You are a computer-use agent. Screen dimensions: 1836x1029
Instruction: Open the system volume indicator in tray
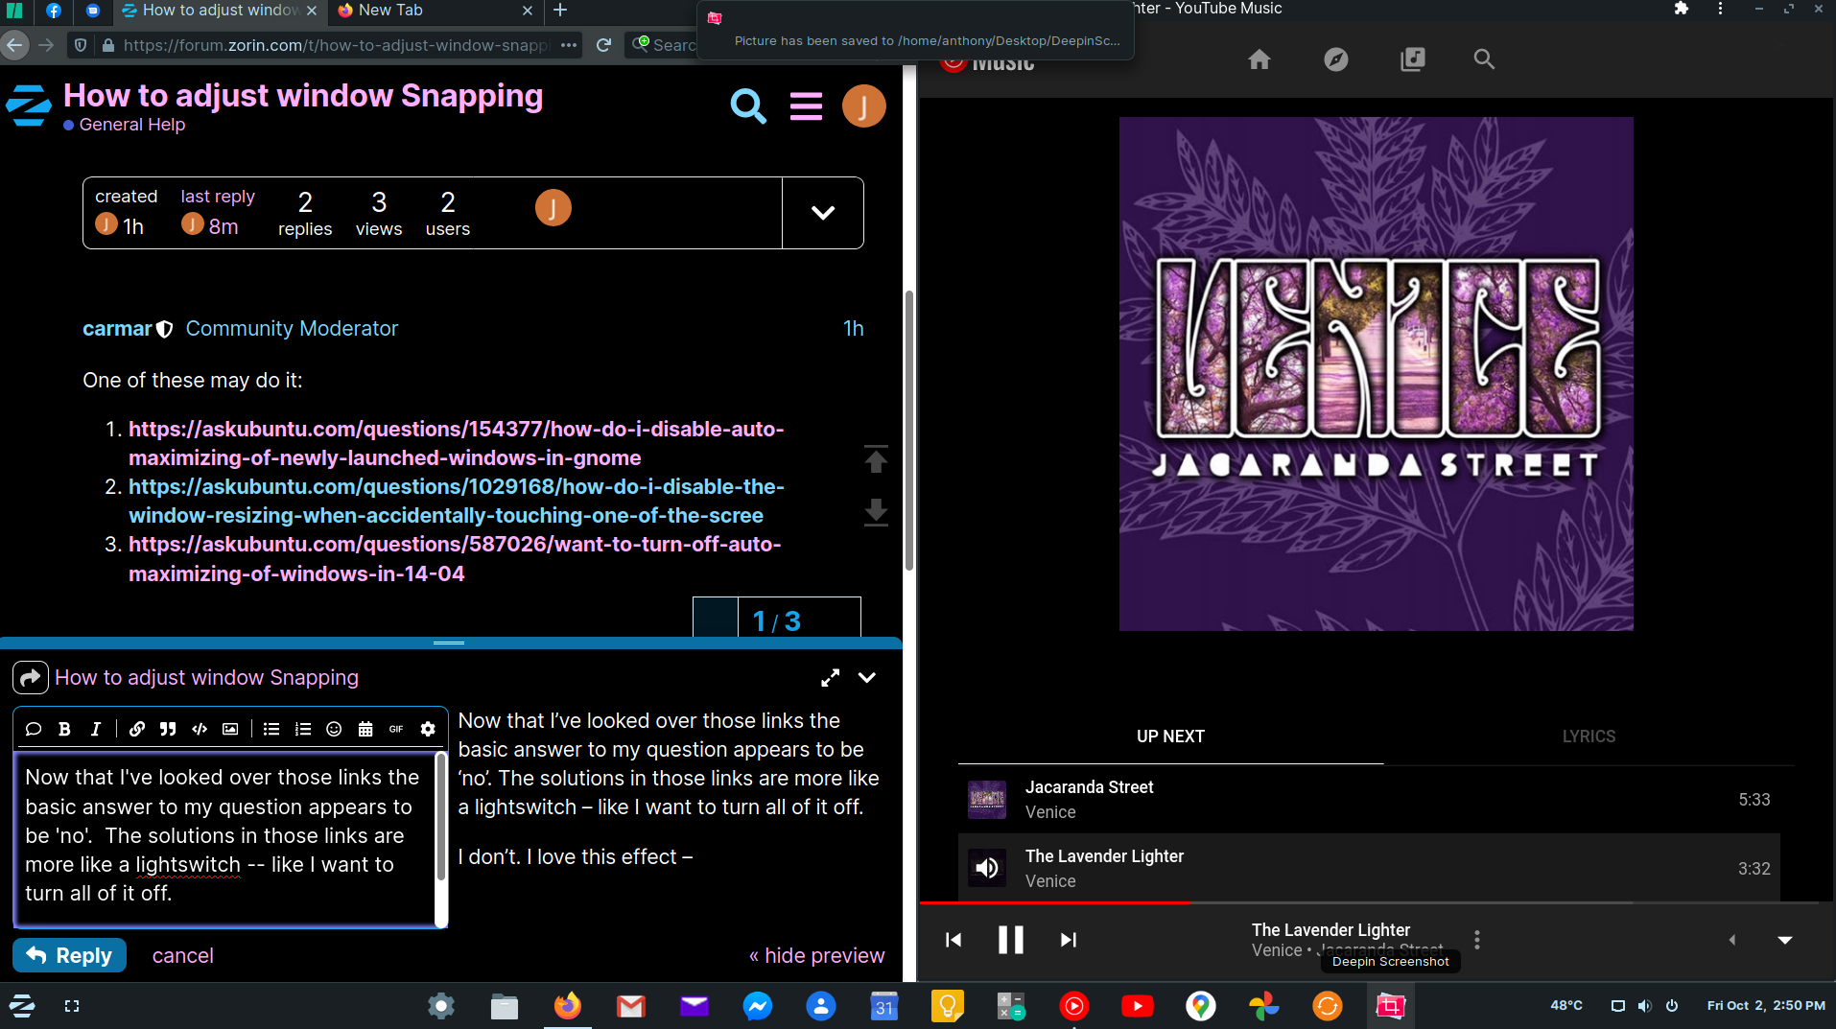click(1644, 1006)
